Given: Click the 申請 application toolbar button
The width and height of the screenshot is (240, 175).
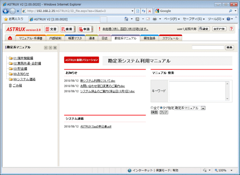Looking at the screenshot, I should [85, 29].
